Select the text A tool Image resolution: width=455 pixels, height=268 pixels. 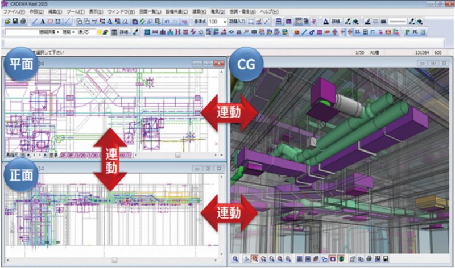click(x=43, y=22)
